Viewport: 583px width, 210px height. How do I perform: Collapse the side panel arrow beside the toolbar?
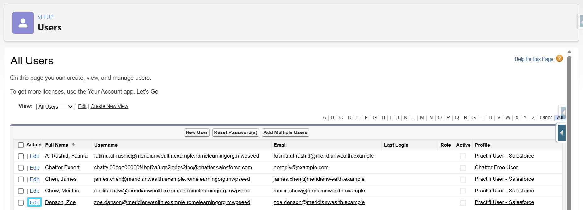562,133
